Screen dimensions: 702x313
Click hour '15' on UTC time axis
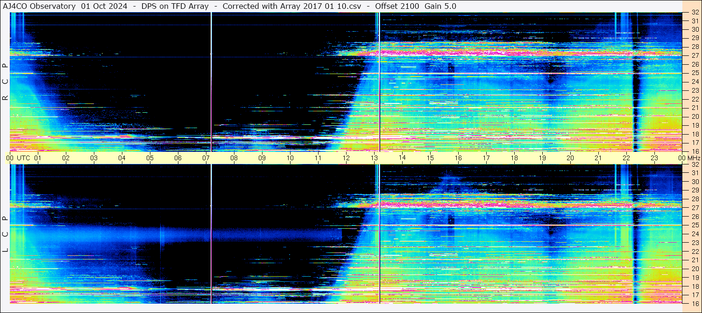pos(430,158)
